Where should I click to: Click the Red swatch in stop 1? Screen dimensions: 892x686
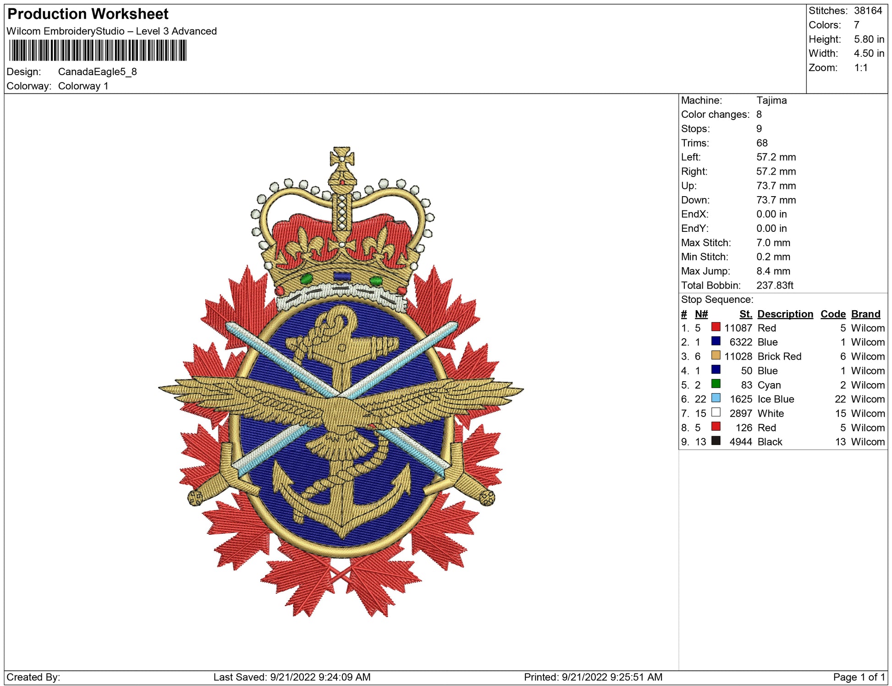716,327
